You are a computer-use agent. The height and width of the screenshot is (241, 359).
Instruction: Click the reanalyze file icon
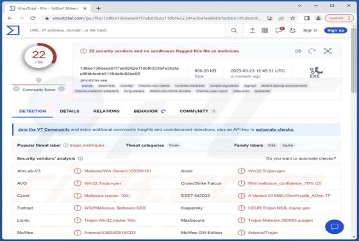point(312,51)
